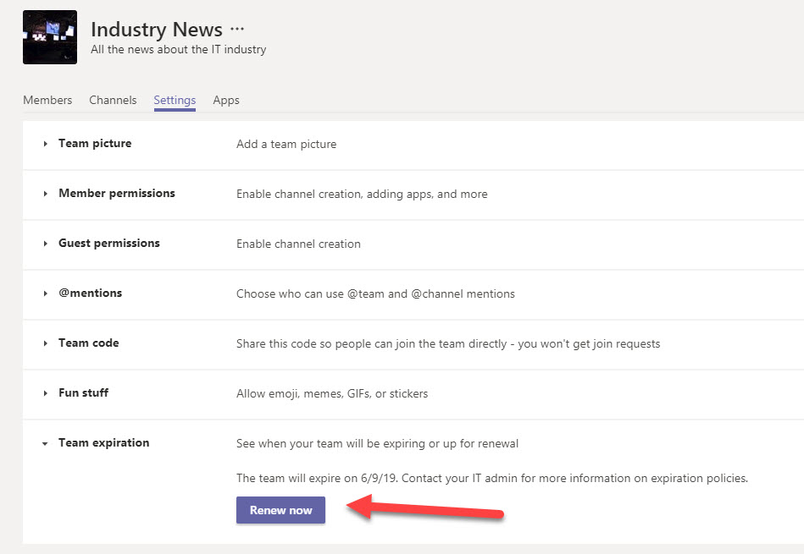Image resolution: width=804 pixels, height=554 pixels.
Task: Expand the Member permissions section arrow
Action: tap(45, 195)
